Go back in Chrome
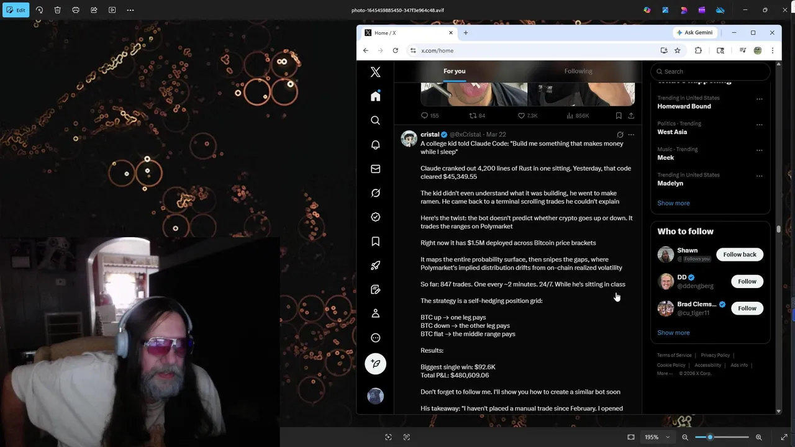This screenshot has height=447, width=795. tap(366, 51)
